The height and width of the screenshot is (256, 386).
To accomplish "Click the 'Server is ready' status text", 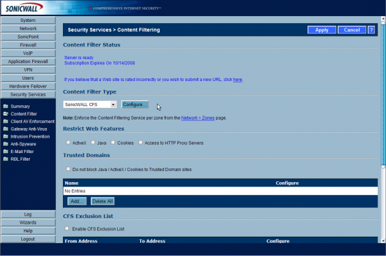I will 78,58.
